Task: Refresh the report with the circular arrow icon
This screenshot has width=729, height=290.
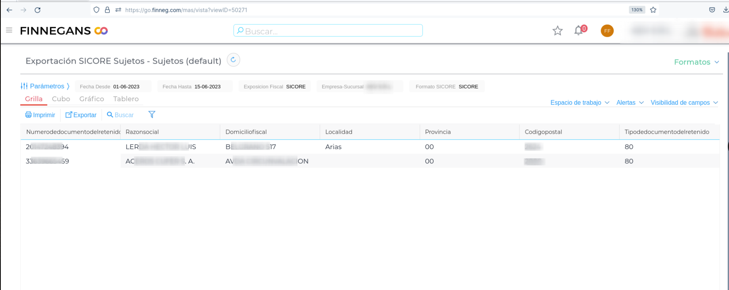Action: 233,60
